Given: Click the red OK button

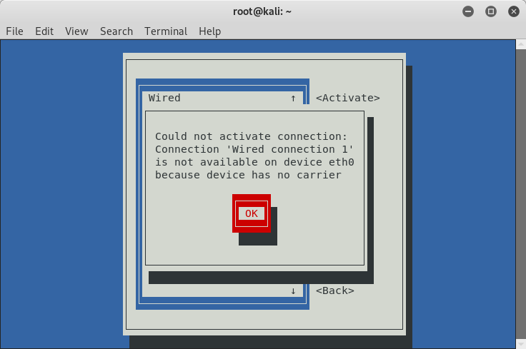Looking at the screenshot, I should 252,213.
